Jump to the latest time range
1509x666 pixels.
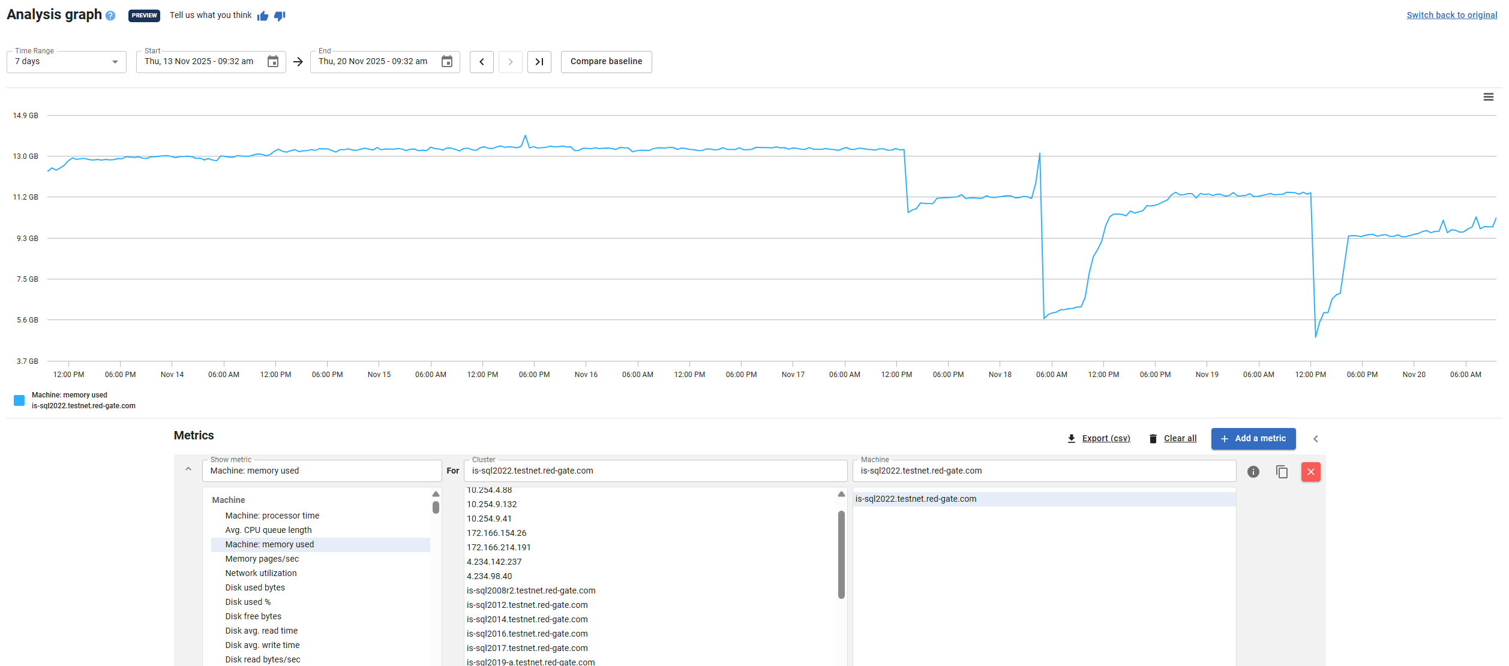click(539, 62)
